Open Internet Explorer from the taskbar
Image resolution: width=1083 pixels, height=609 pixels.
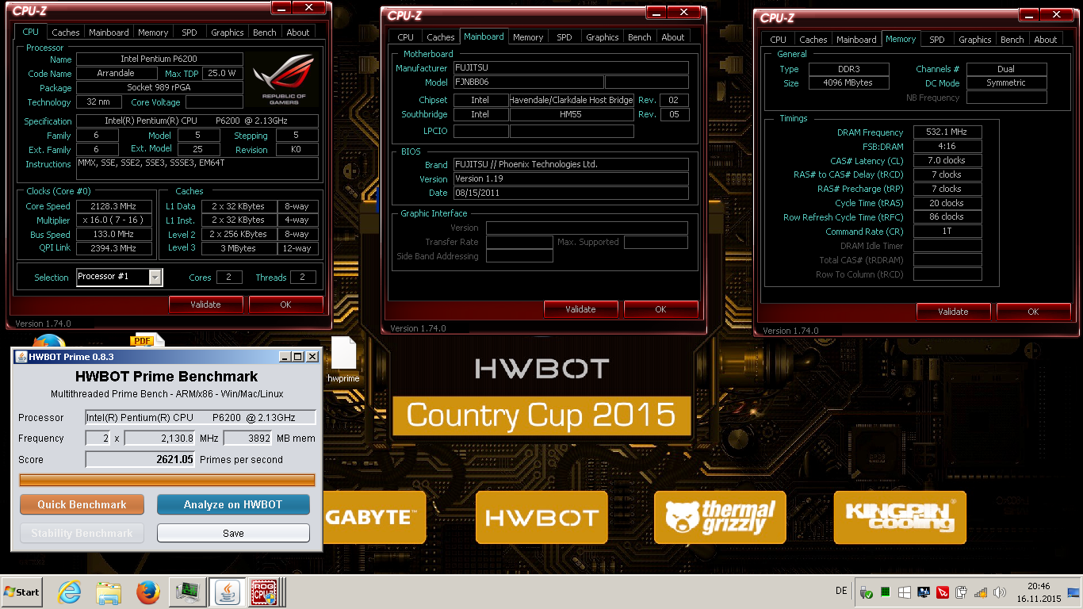click(x=70, y=592)
